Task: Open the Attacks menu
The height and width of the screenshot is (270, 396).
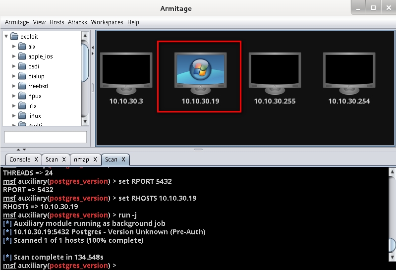Action: [77, 22]
